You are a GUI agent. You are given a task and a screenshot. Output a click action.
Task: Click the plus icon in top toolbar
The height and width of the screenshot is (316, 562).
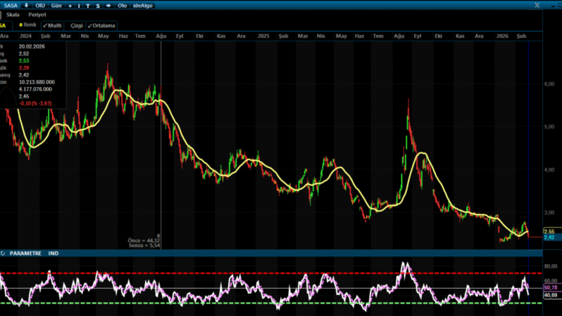click(70, 6)
